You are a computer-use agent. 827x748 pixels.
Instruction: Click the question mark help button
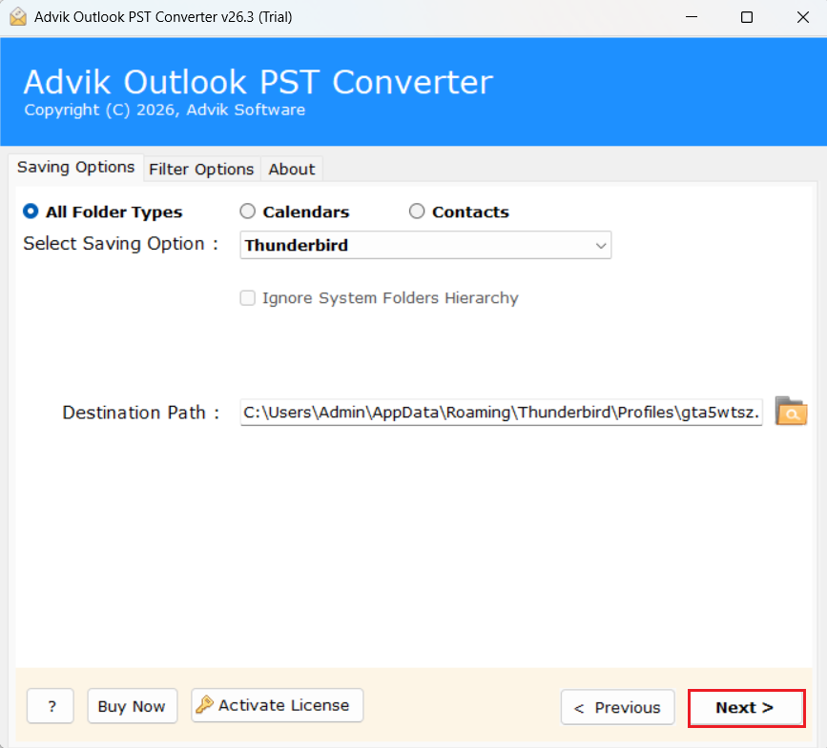51,706
